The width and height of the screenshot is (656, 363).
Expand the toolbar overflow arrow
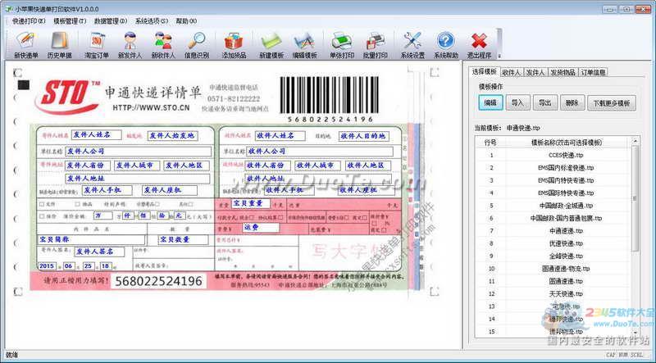(499, 56)
